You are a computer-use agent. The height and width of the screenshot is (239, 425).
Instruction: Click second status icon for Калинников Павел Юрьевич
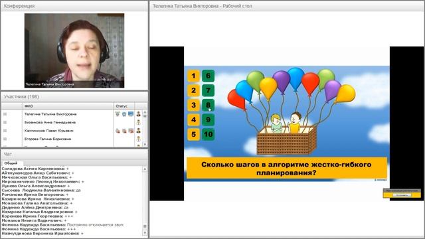tap(124, 131)
